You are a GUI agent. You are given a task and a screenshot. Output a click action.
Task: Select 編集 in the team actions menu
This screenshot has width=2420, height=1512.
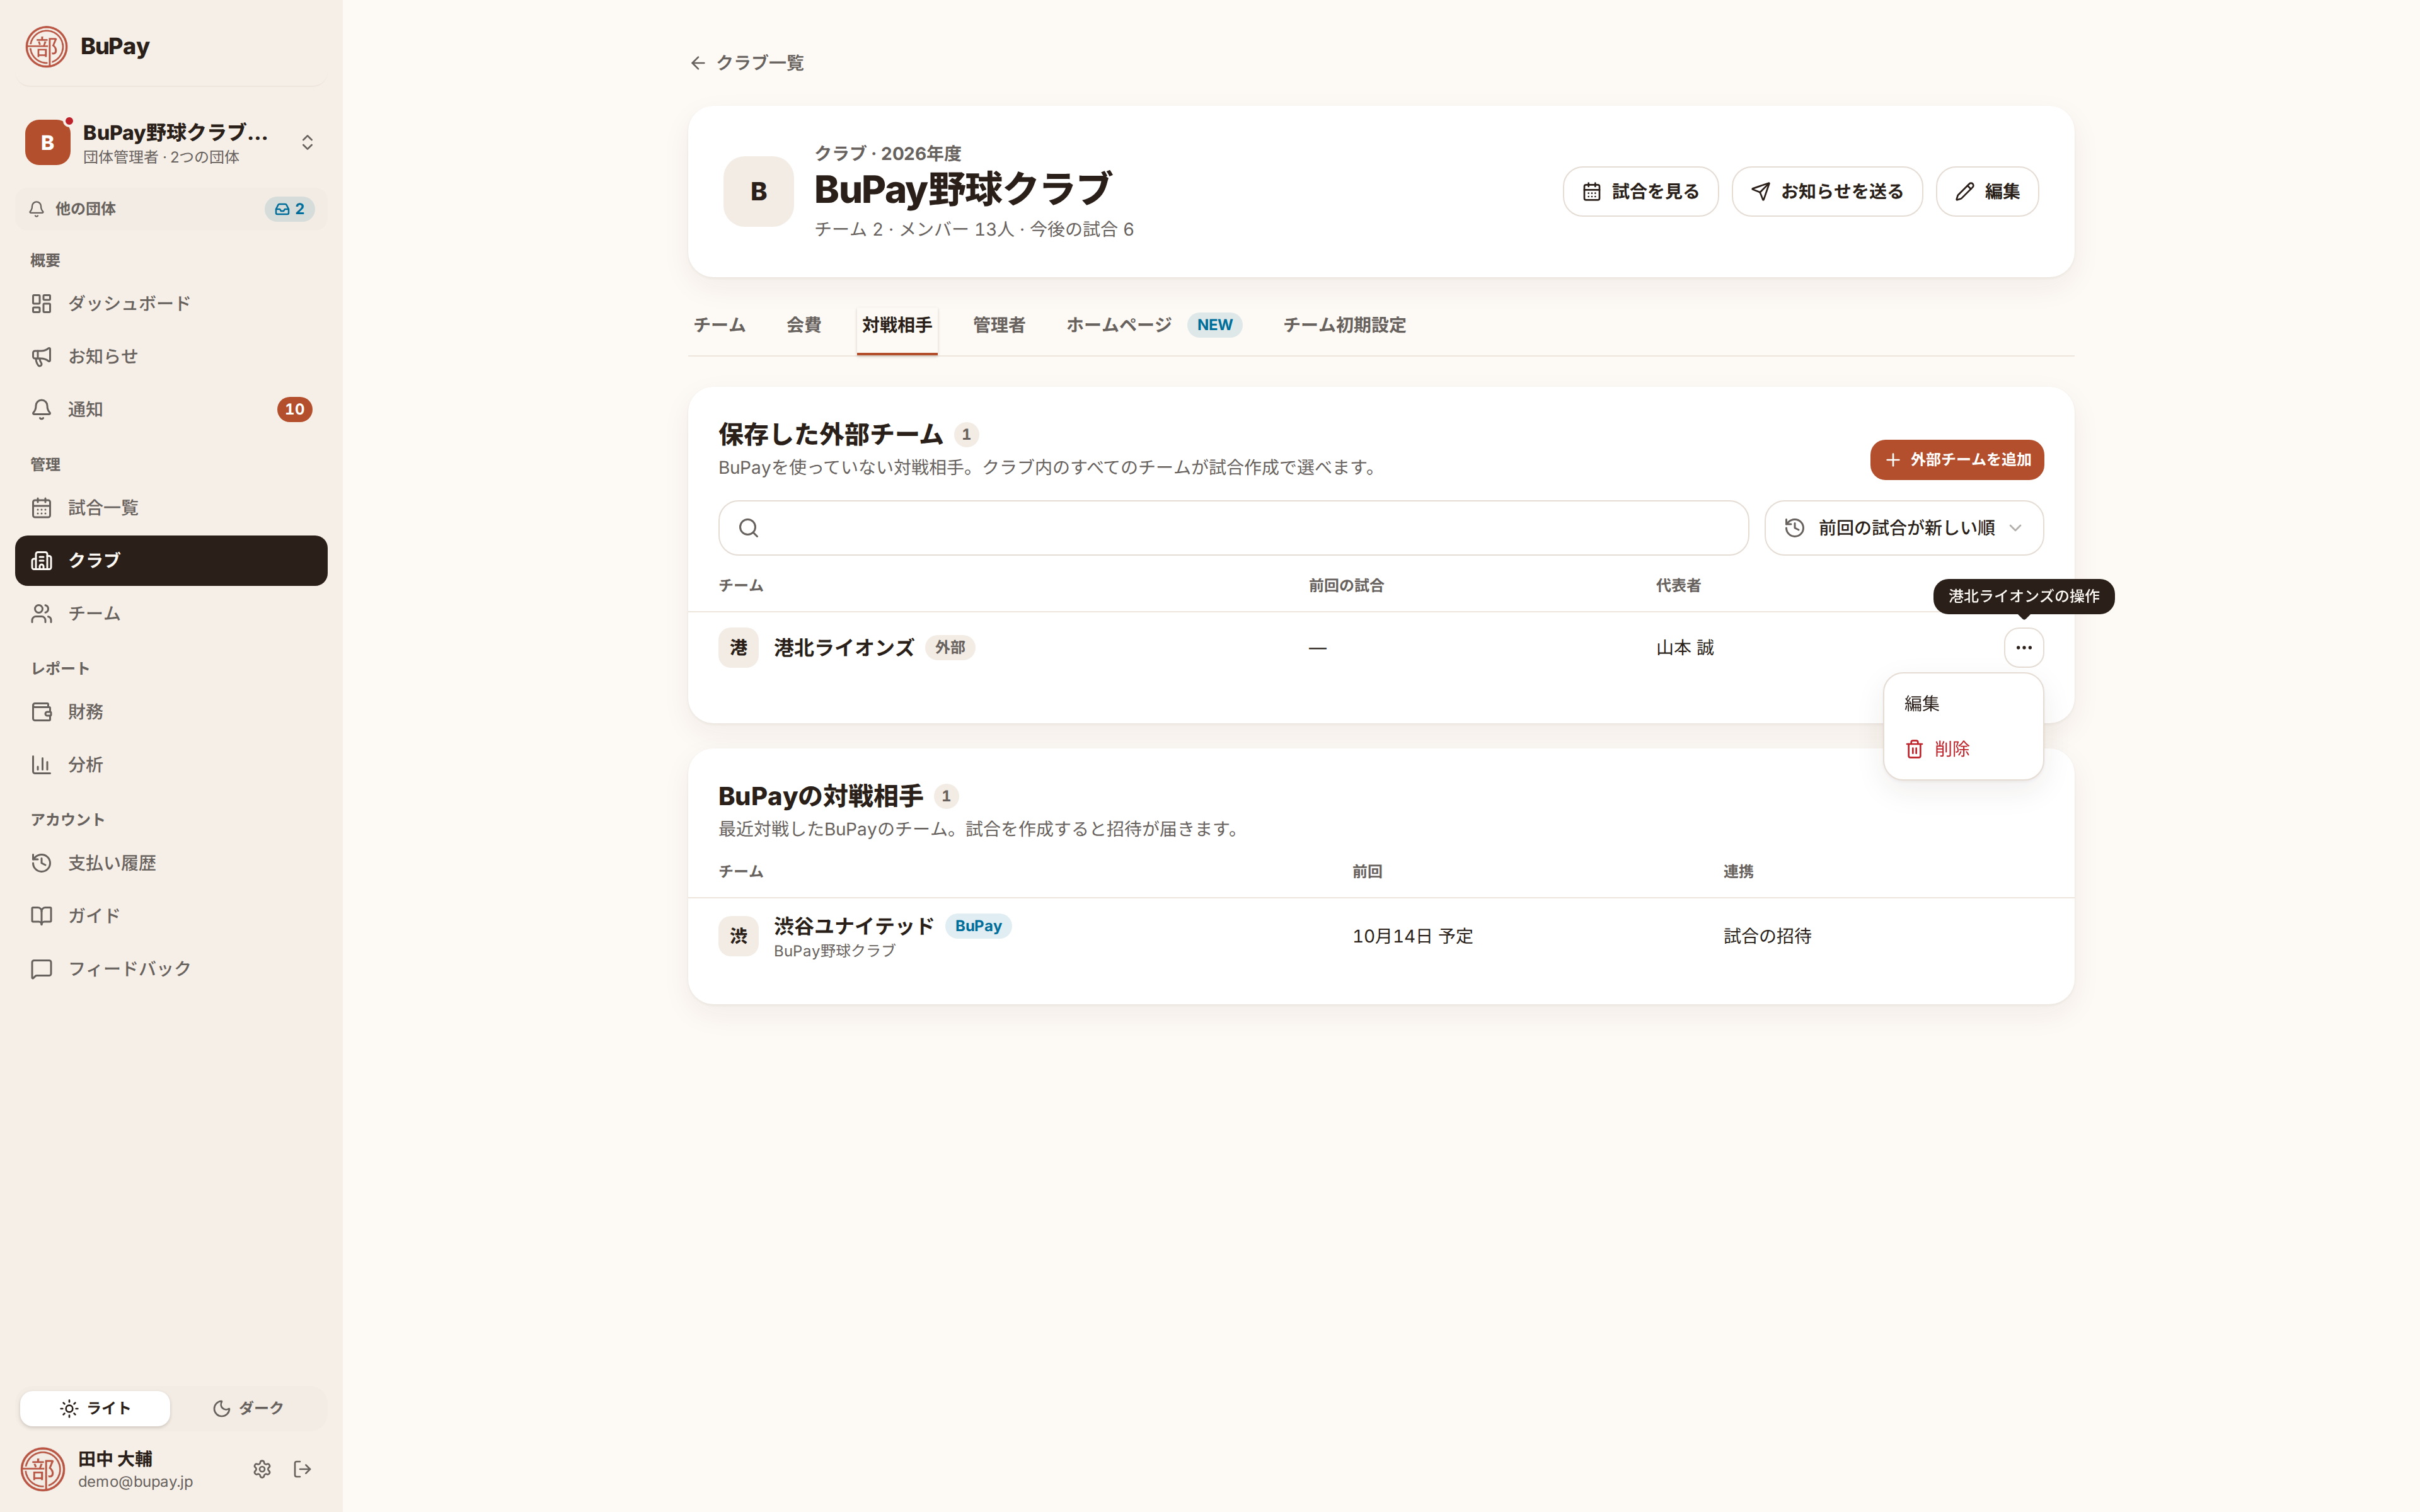[x=1962, y=704]
